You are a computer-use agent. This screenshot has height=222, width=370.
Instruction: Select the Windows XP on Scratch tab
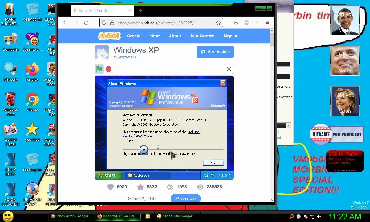[102, 10]
